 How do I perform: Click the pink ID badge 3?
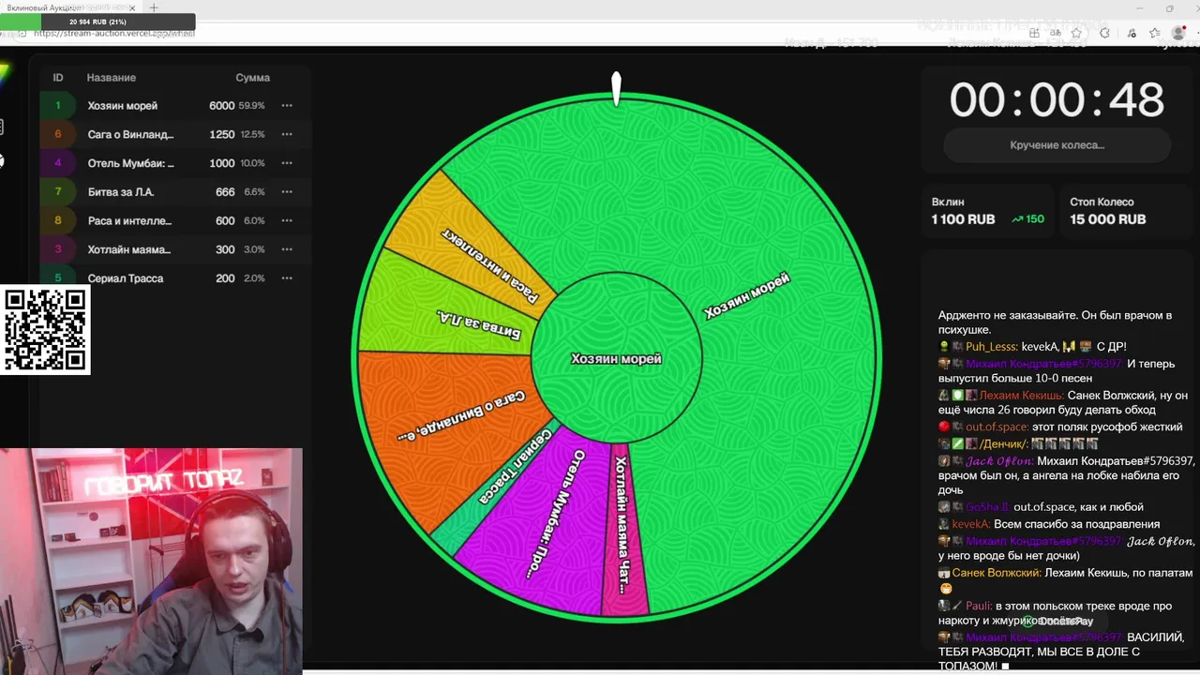tap(58, 249)
